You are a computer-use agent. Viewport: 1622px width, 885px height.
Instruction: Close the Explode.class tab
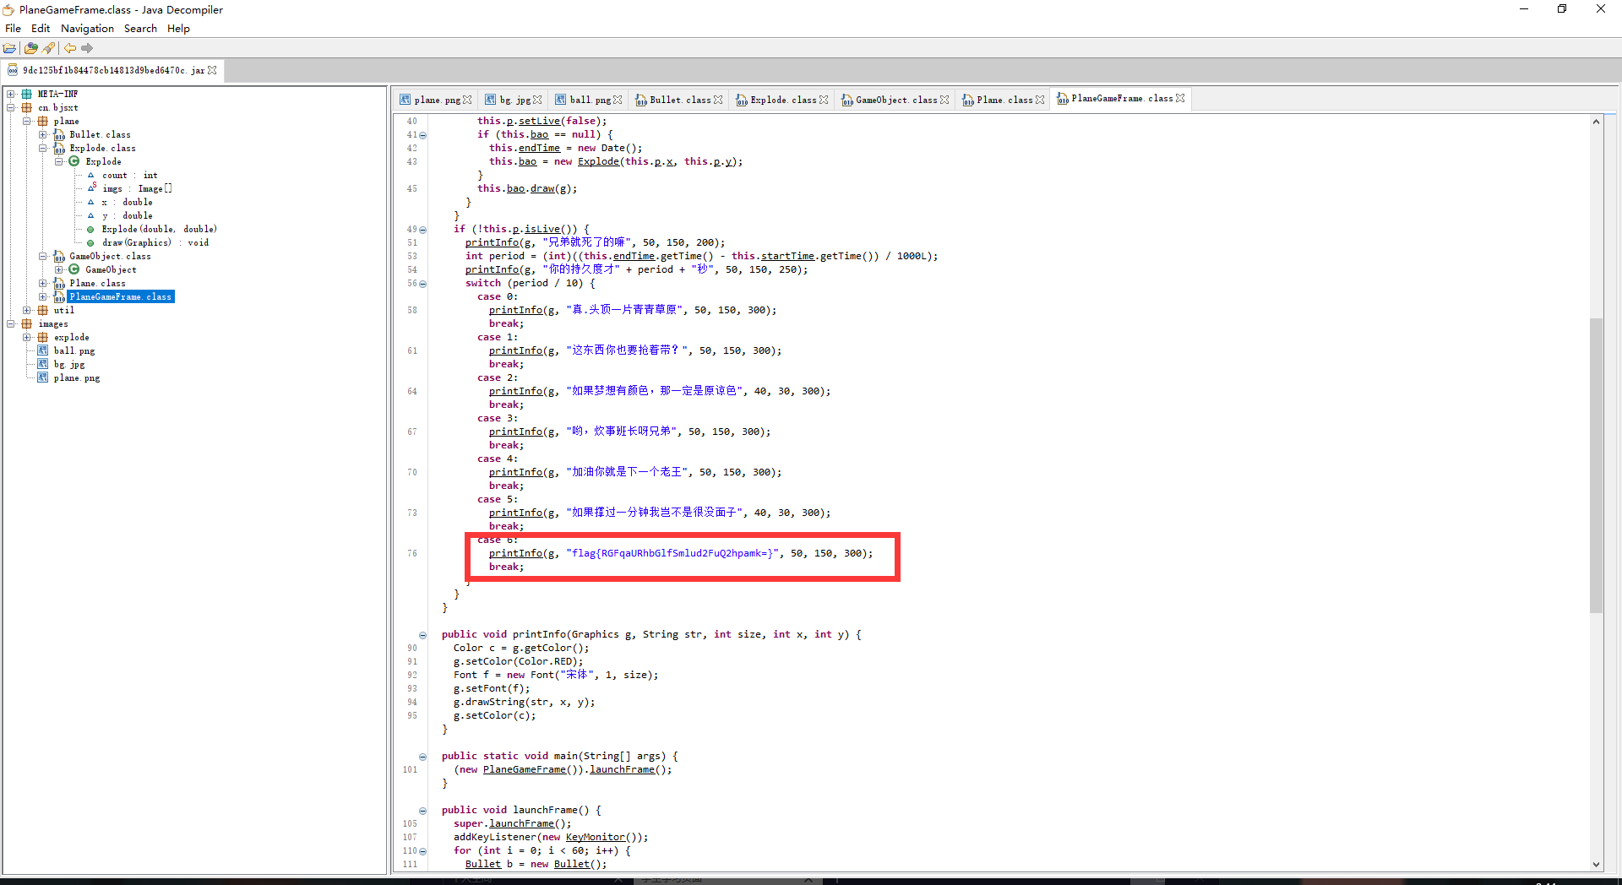[824, 100]
